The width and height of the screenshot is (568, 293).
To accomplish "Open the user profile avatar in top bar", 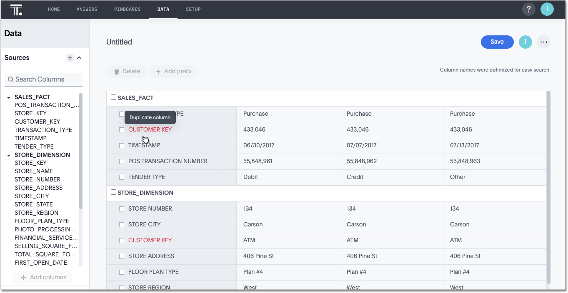I will (x=547, y=9).
